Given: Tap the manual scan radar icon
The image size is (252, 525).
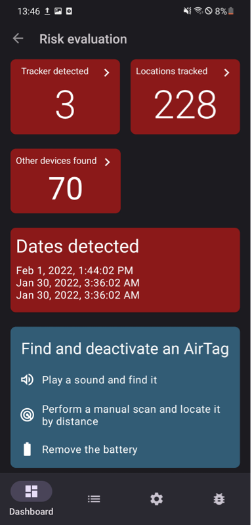Looking at the screenshot, I should point(27,415).
